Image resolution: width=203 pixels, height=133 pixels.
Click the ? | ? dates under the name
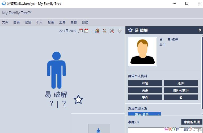click(58, 104)
